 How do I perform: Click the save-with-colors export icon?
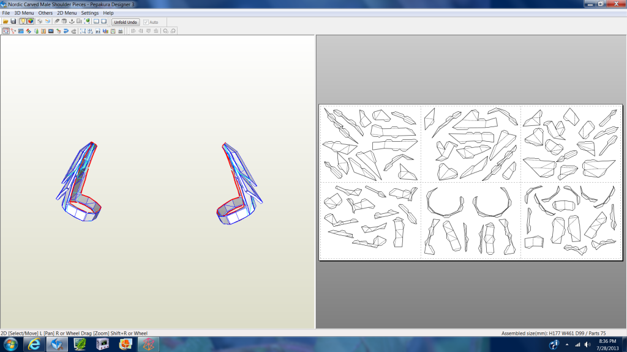pyautogui.click(x=105, y=31)
